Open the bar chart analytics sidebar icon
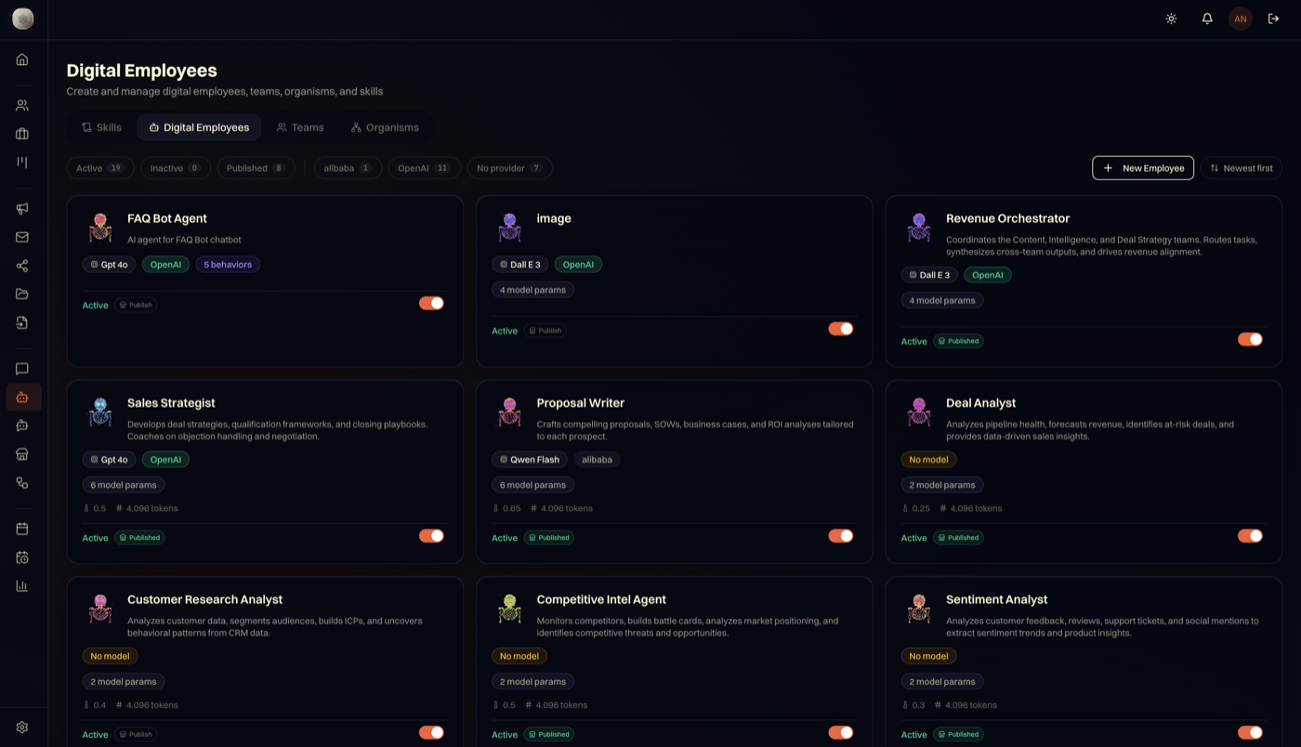Image resolution: width=1301 pixels, height=747 pixels. coord(22,586)
